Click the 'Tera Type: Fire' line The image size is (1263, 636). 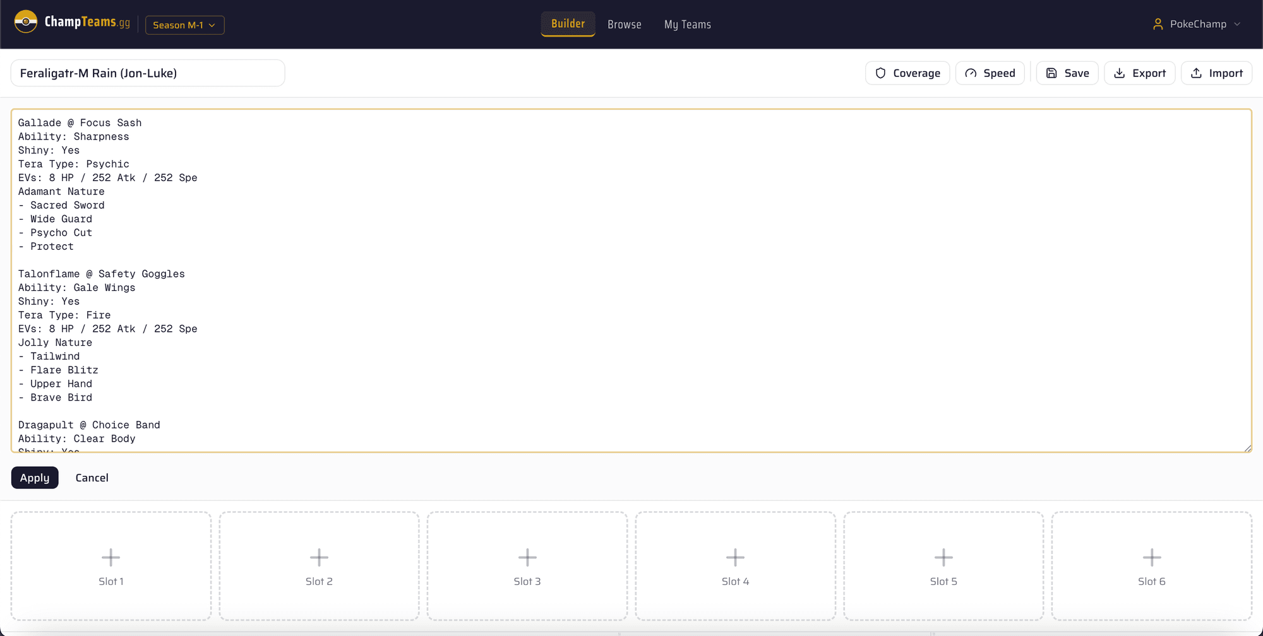[64, 315]
